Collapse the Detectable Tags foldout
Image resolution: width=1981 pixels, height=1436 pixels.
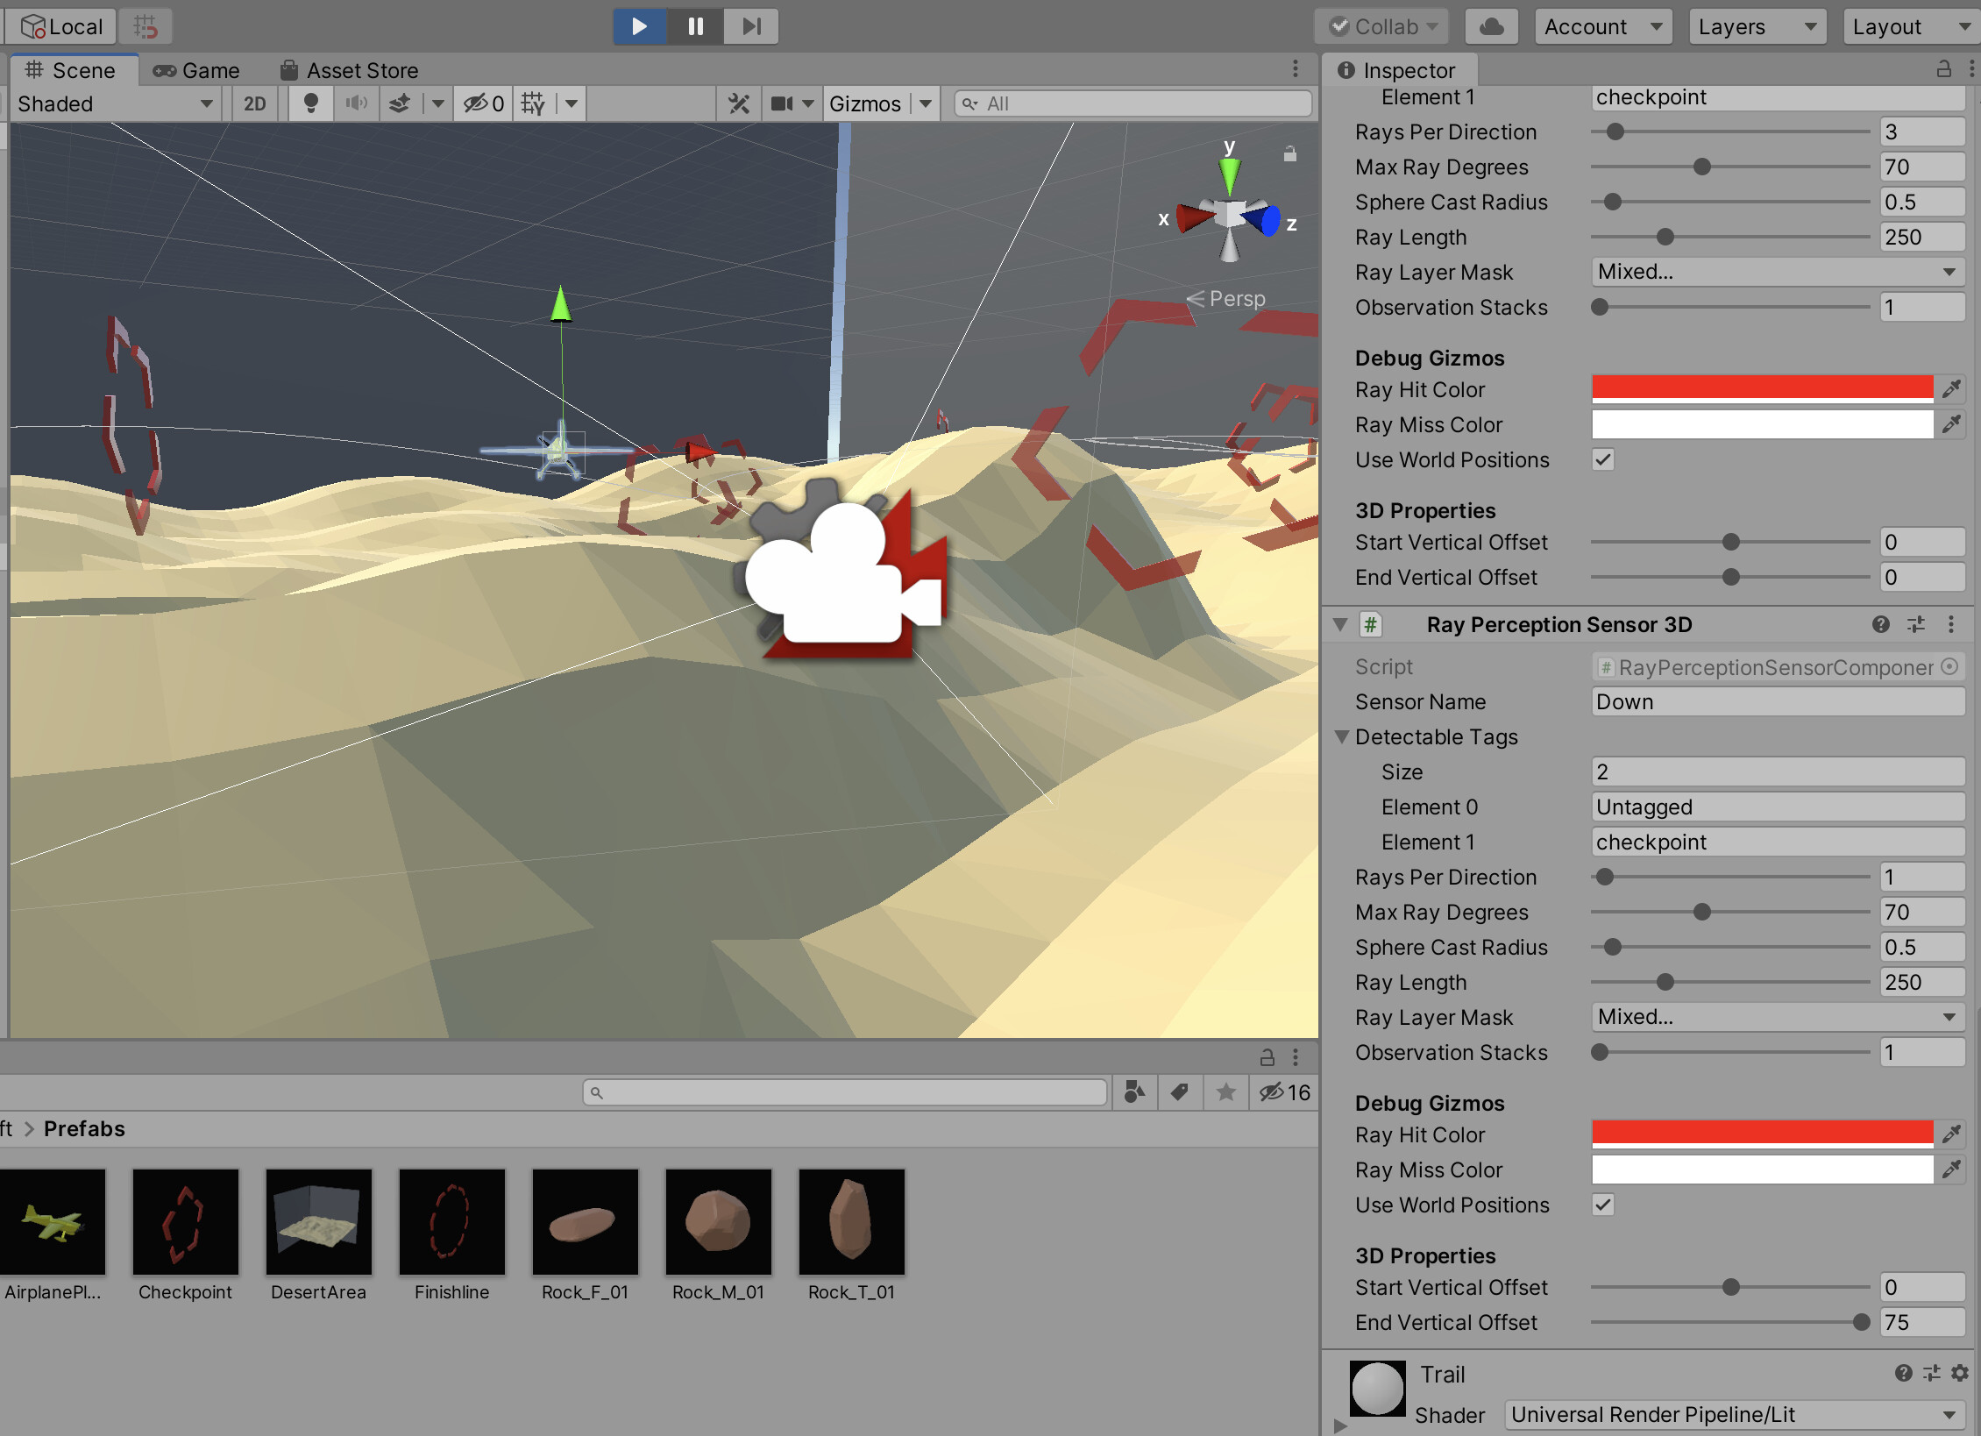click(x=1341, y=736)
